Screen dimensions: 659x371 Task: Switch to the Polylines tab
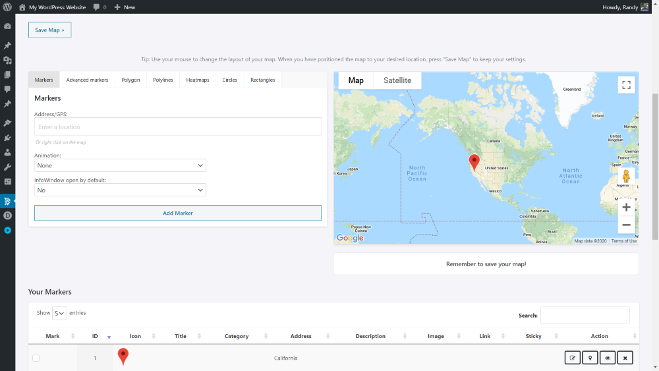pyautogui.click(x=163, y=80)
